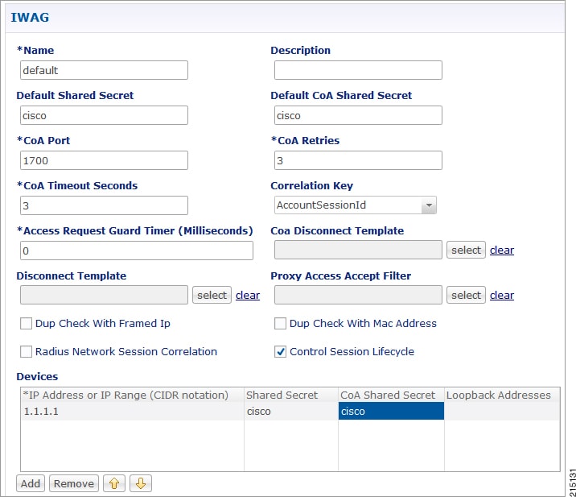576x497 pixels.
Task: Enable Dup Check With Framed Ip
Action: tap(26, 323)
